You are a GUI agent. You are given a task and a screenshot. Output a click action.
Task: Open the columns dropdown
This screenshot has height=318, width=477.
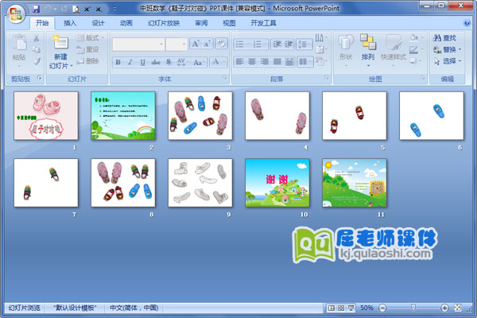pos(304,62)
